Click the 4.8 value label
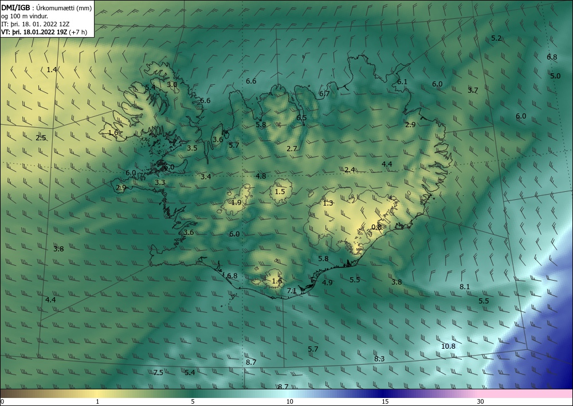The image size is (573, 406). (x=261, y=176)
